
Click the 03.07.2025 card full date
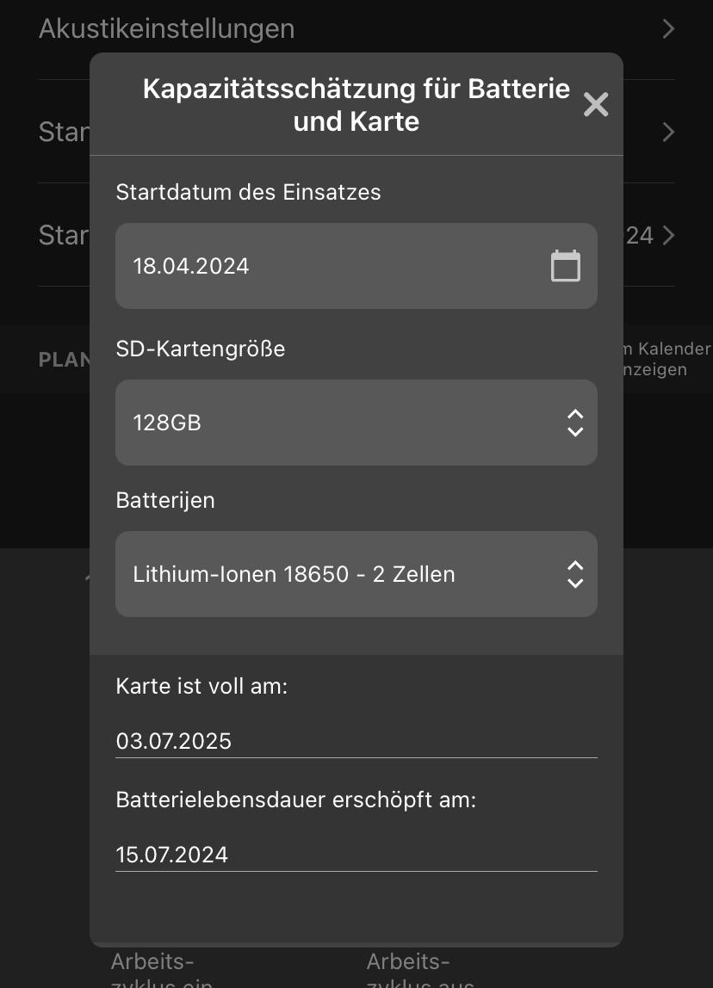(173, 741)
